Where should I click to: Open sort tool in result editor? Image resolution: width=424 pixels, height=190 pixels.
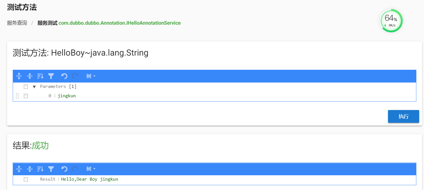point(40,169)
